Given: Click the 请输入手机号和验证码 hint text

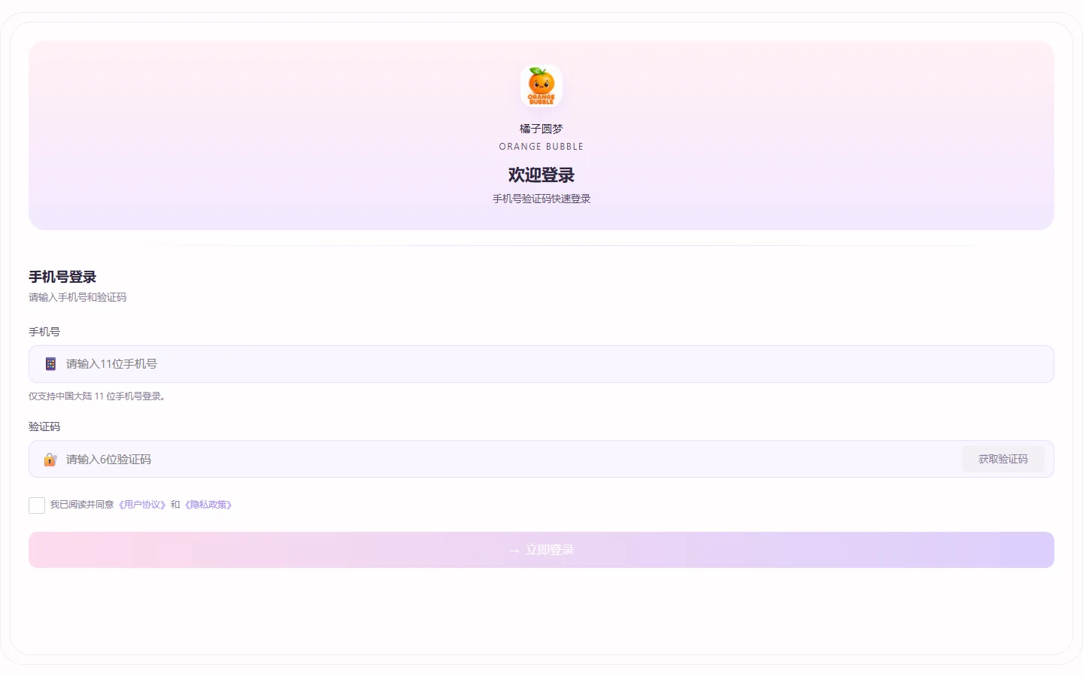Looking at the screenshot, I should (x=77, y=297).
